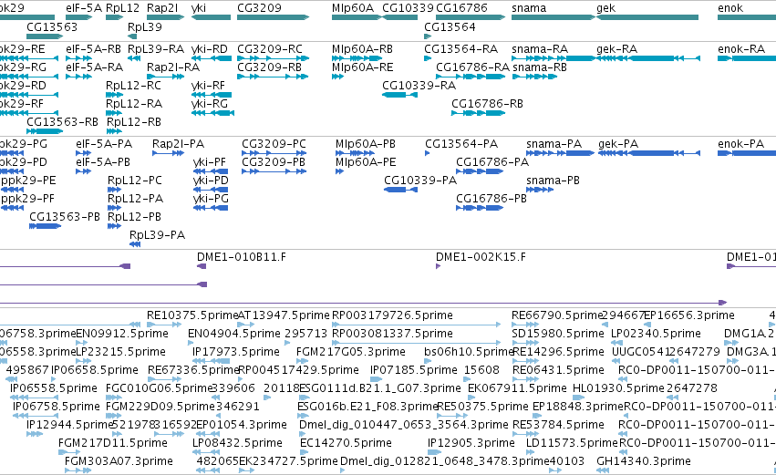Open protein CG3209-PC label

[x=274, y=144]
